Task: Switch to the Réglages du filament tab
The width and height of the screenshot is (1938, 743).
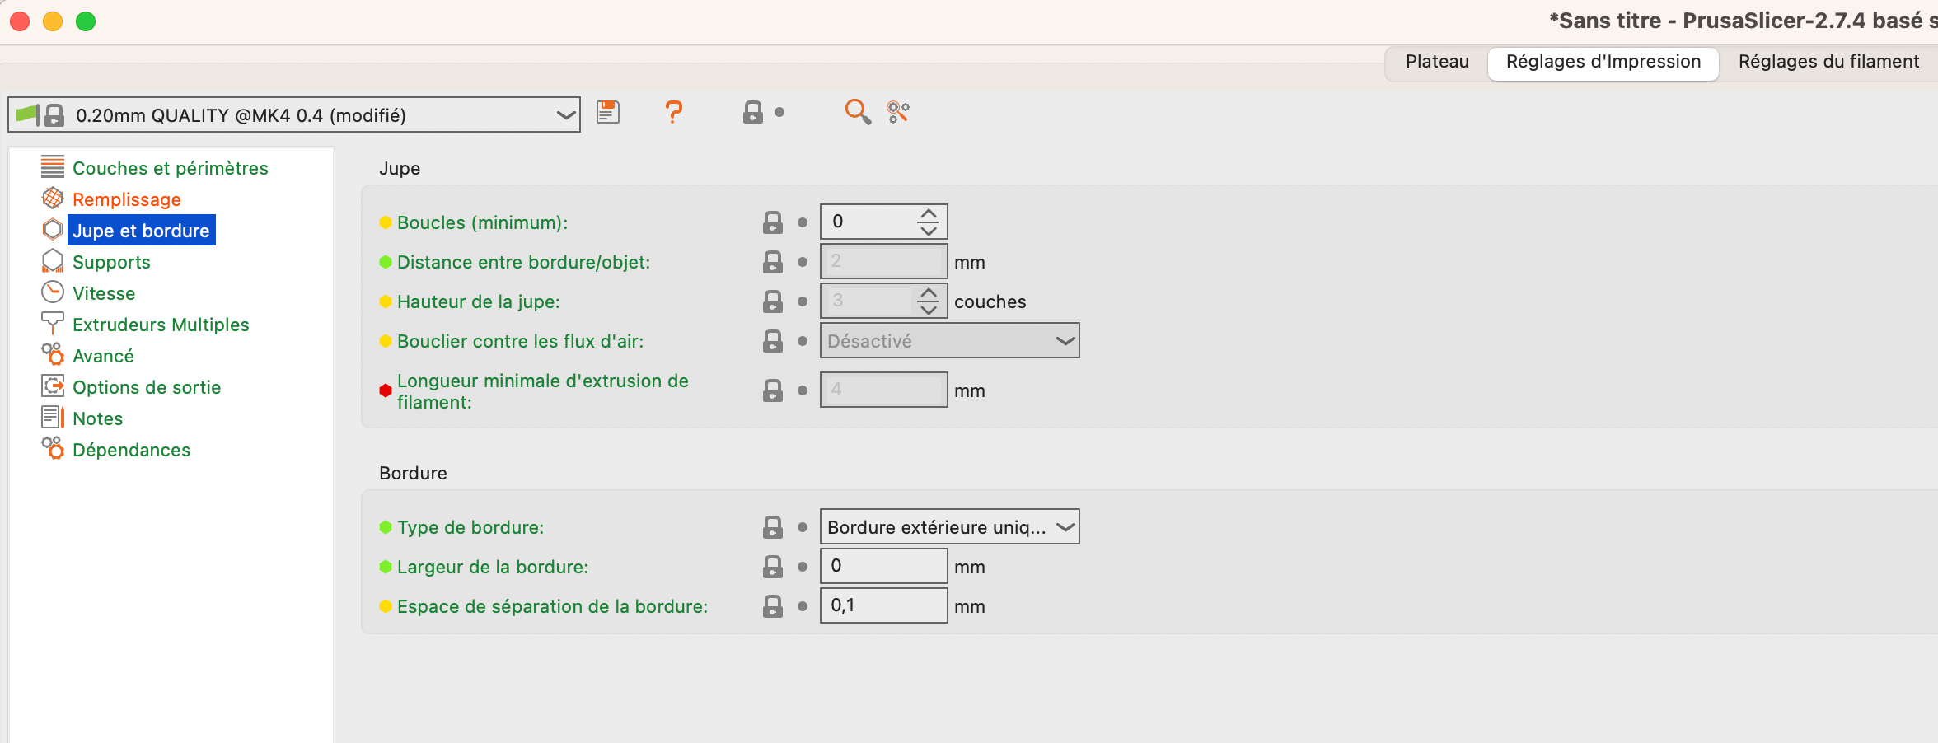Action: [1828, 62]
